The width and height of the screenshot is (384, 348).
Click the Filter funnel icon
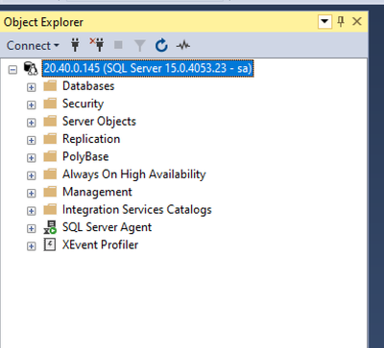coord(140,46)
